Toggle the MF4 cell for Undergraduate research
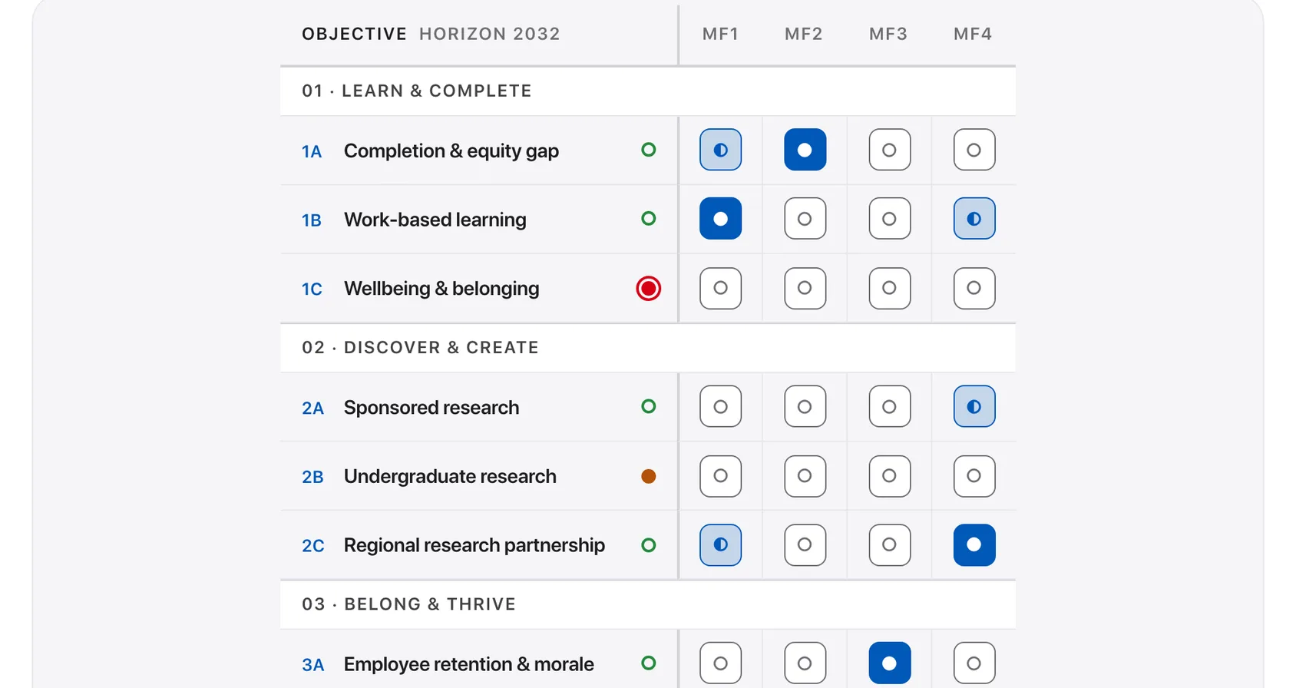The height and width of the screenshot is (688, 1296). click(x=974, y=476)
